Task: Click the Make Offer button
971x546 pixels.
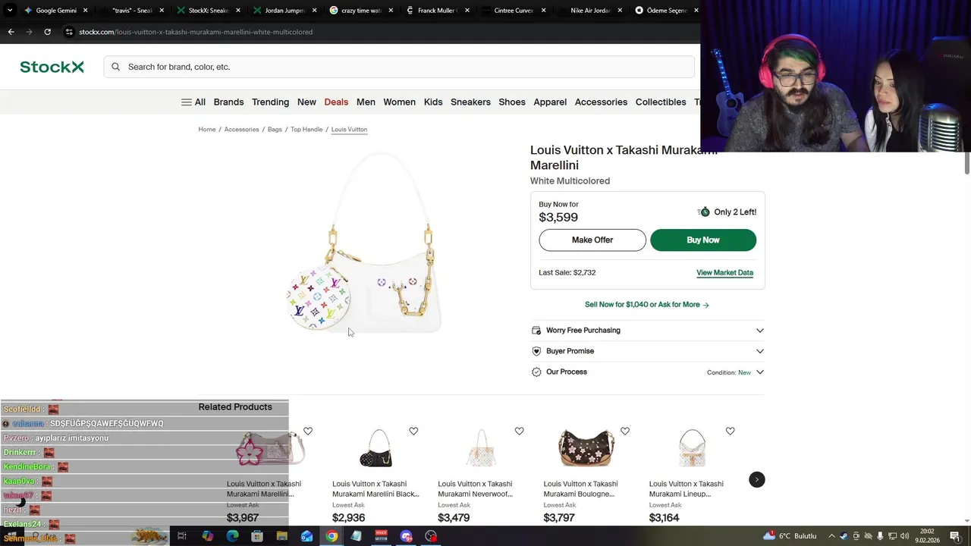Action: 592,240
